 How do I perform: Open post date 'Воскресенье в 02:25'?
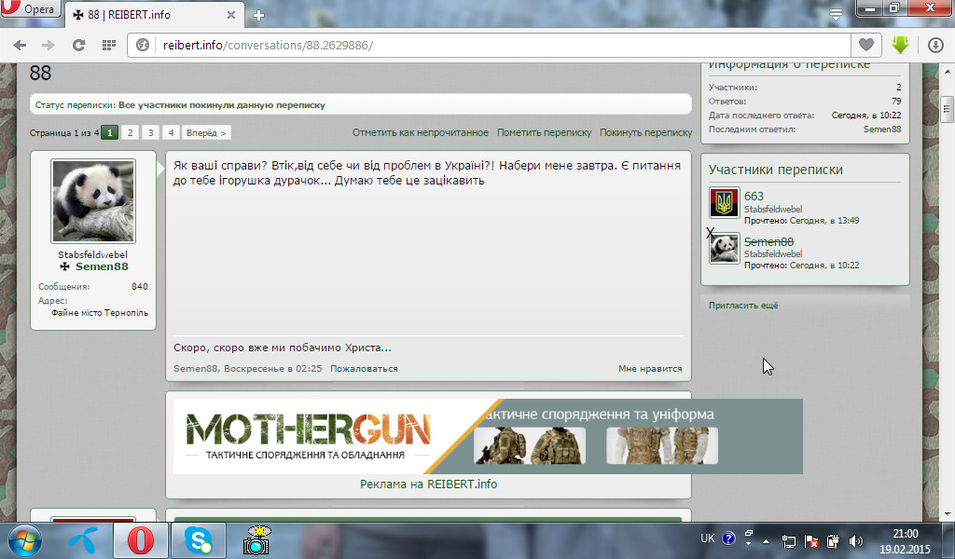tap(273, 369)
